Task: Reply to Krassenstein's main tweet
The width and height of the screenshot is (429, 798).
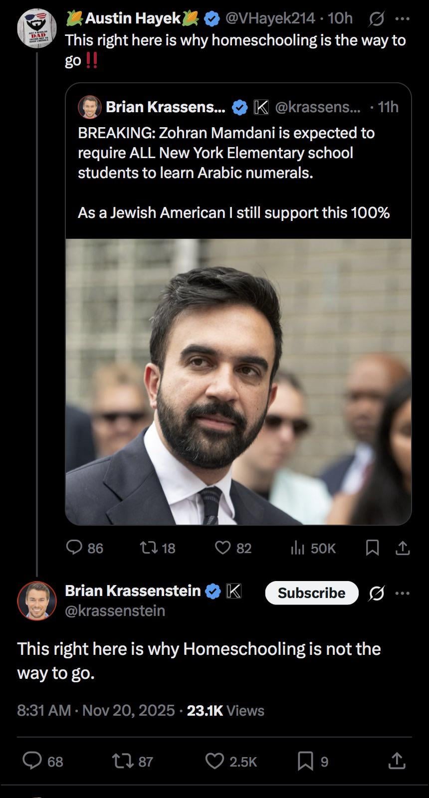Action: (32, 761)
